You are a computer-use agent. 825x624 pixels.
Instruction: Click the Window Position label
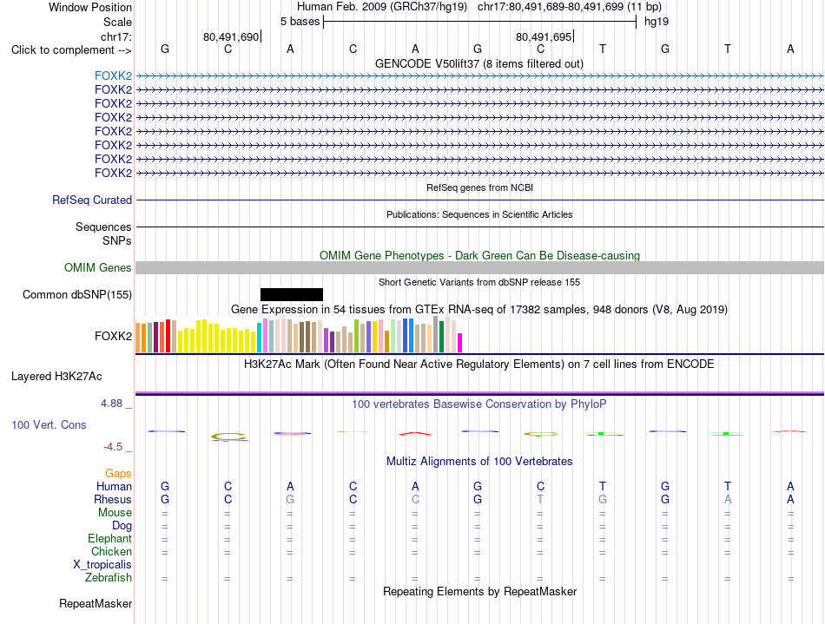(90, 7)
